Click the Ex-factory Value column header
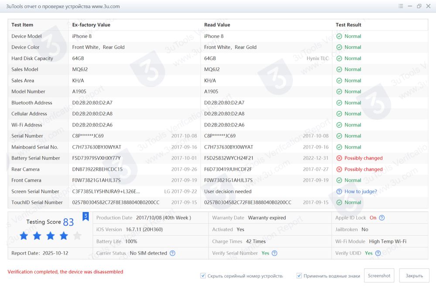 pos(91,25)
